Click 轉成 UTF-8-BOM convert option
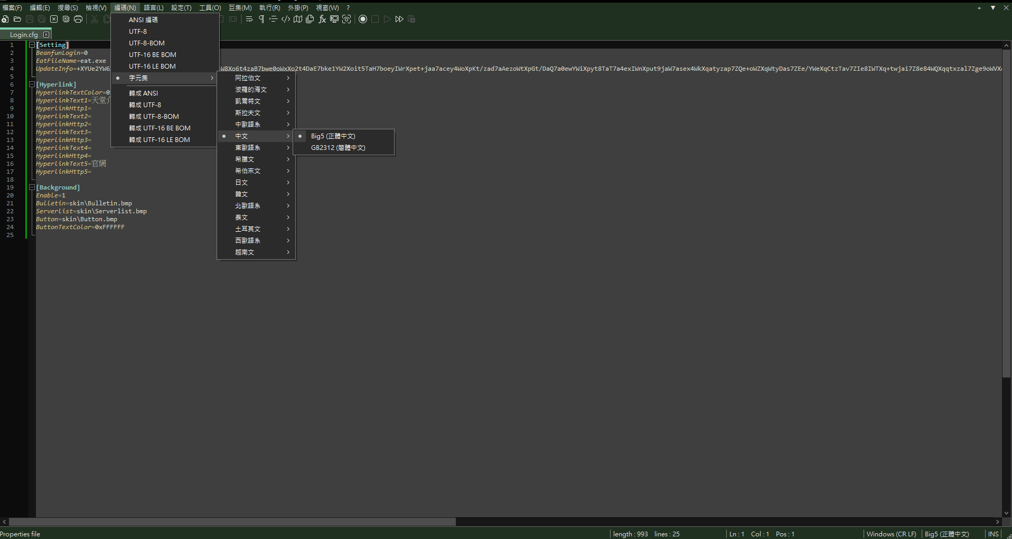 coord(165,117)
